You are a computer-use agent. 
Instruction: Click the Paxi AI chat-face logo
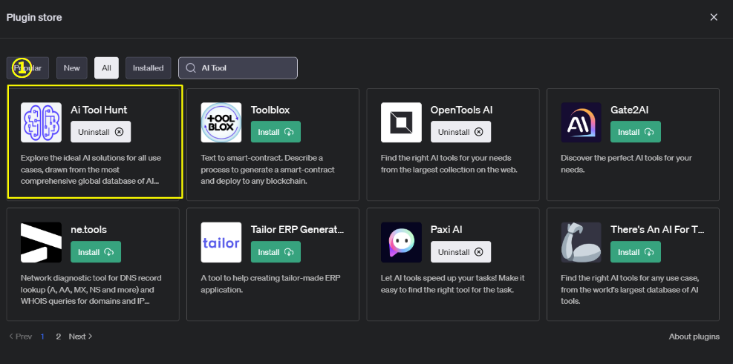coord(401,242)
